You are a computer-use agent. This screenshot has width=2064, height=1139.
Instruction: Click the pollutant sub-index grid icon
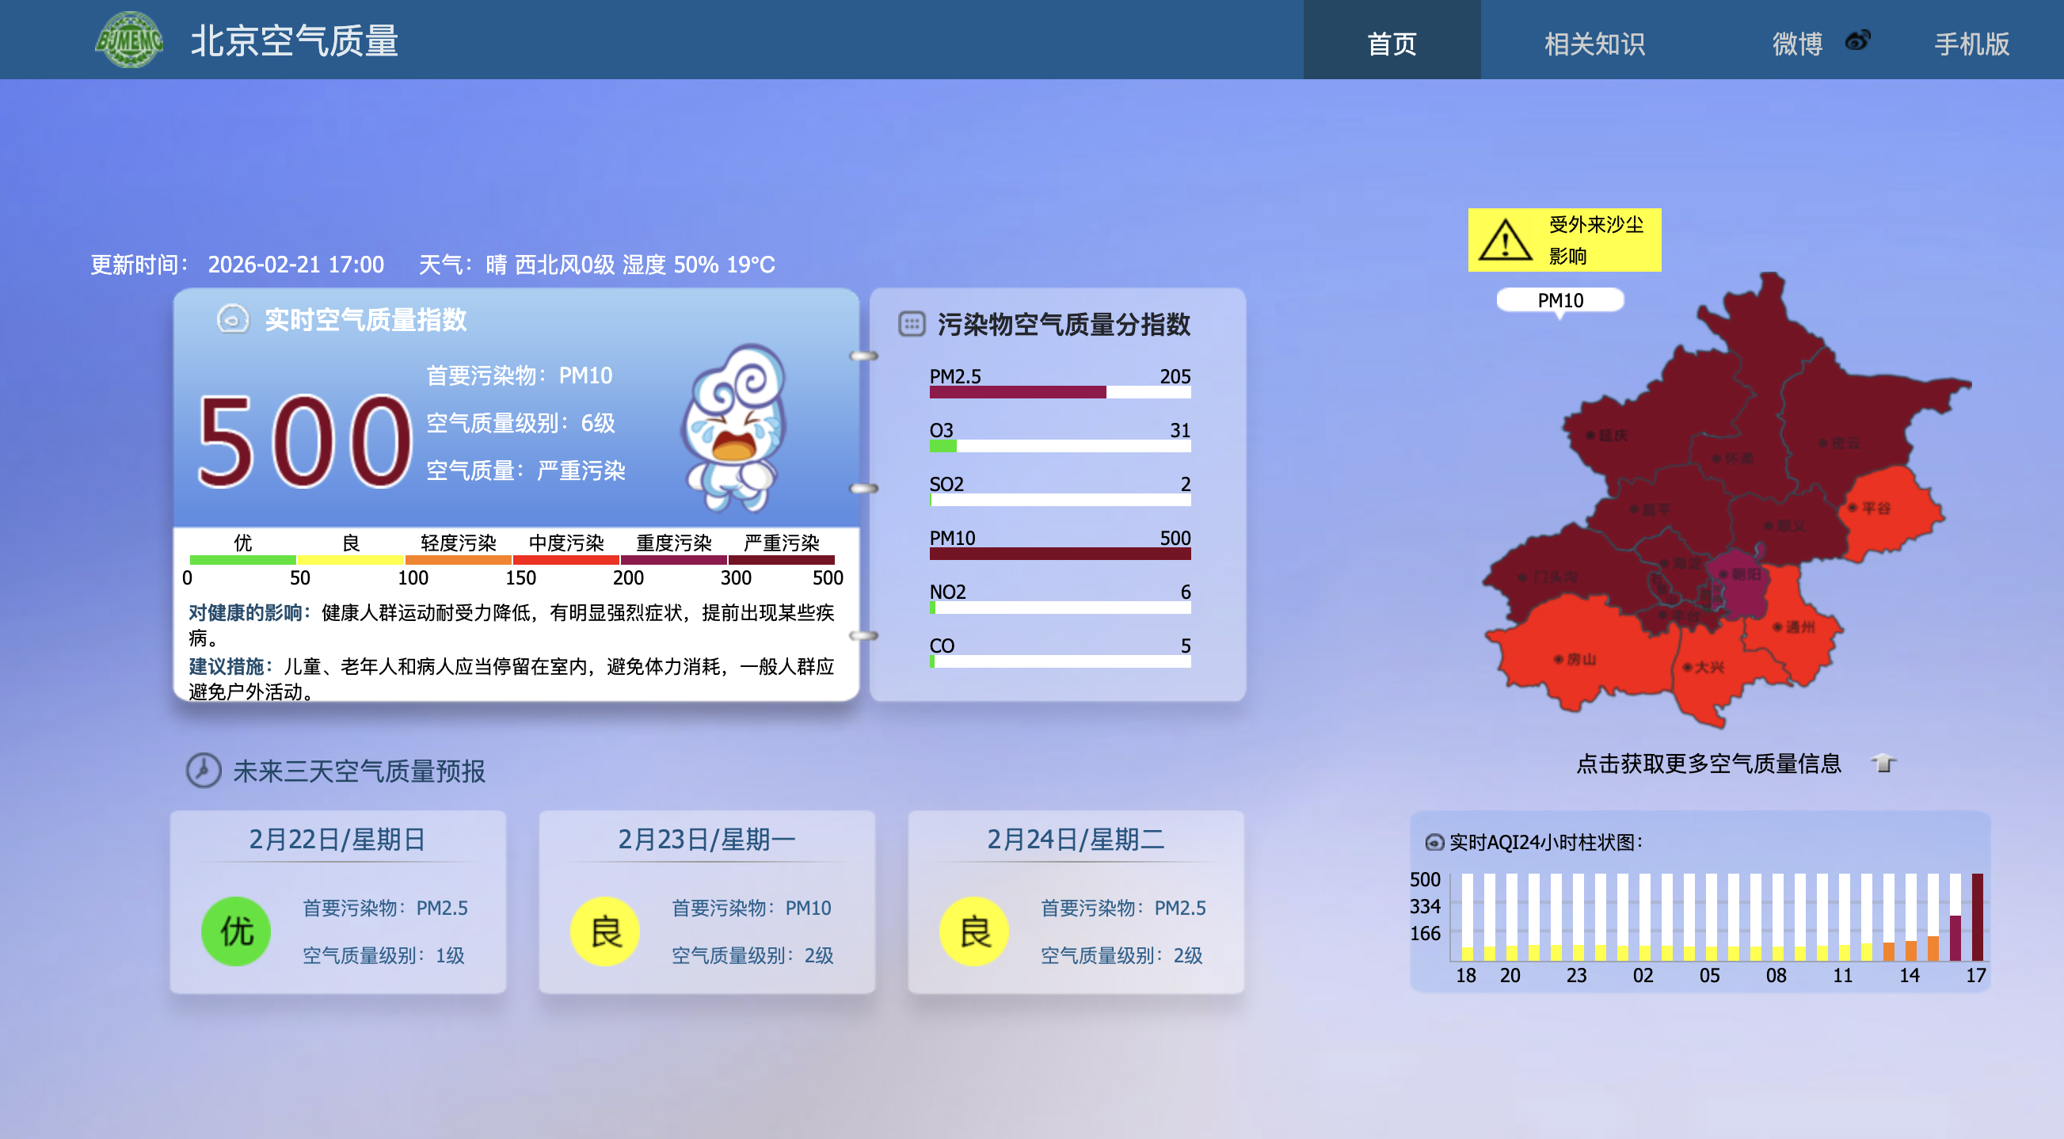[x=911, y=324]
